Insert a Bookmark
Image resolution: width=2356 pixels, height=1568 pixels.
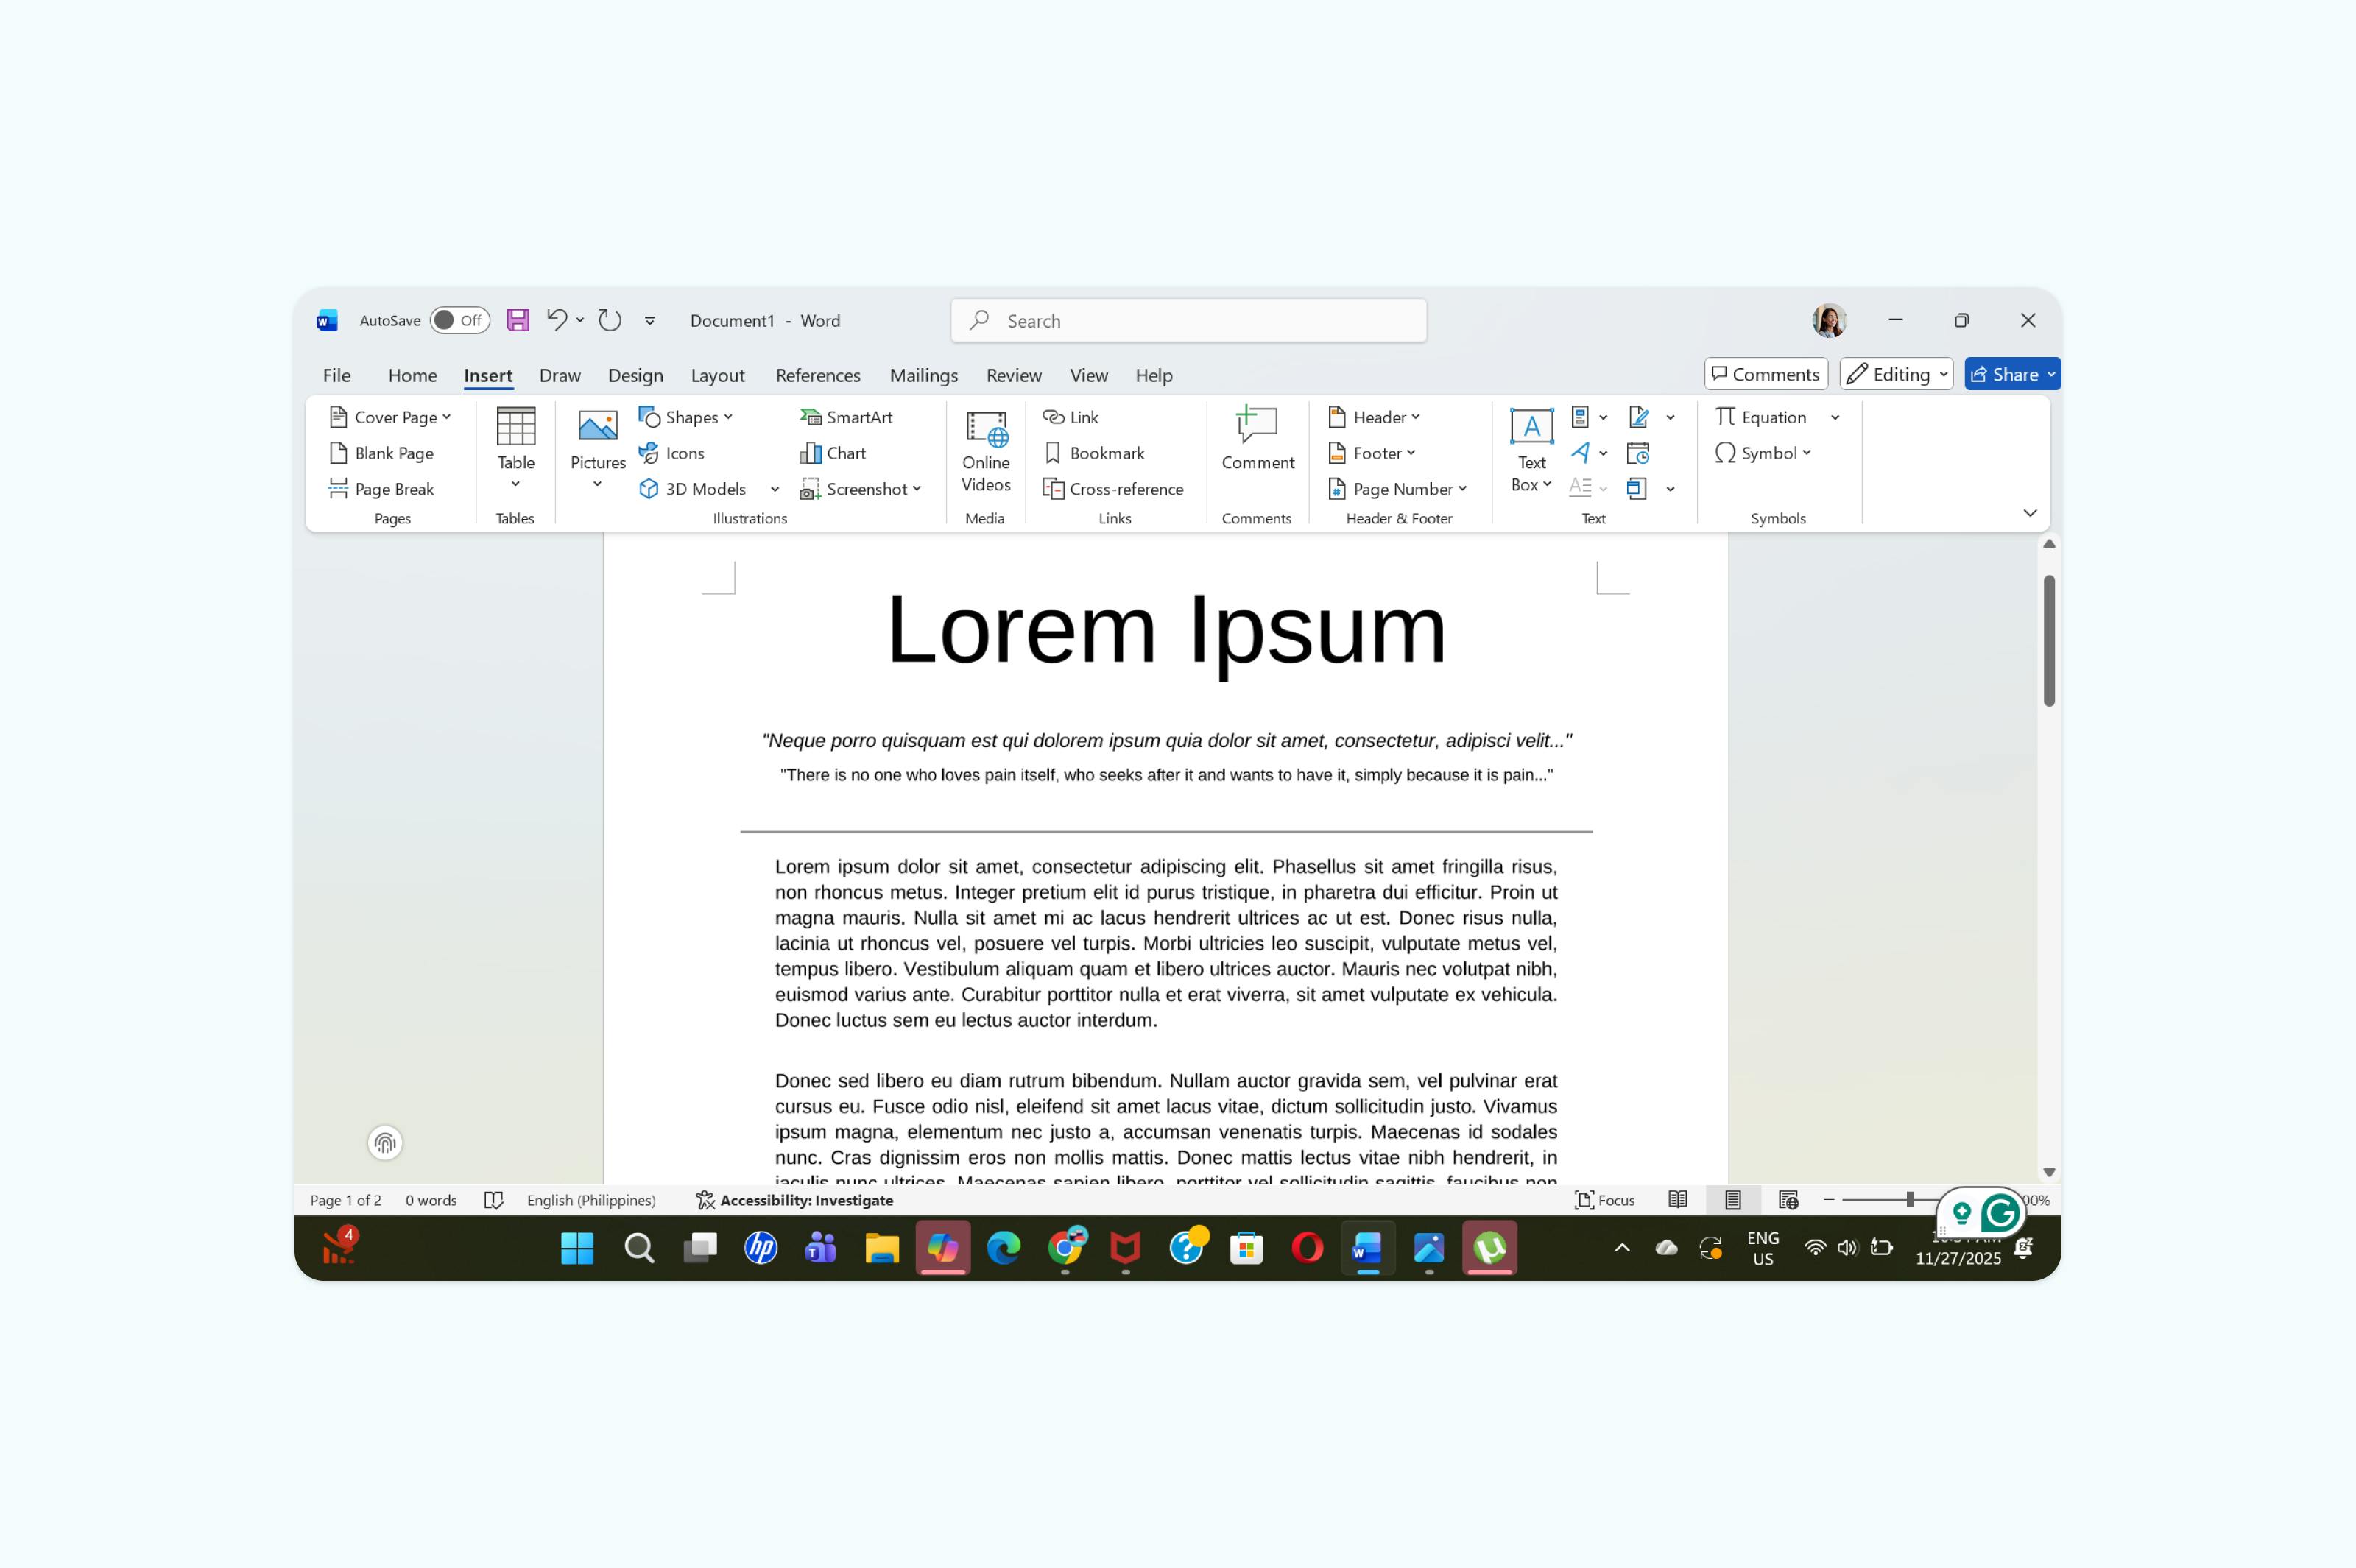click(1096, 453)
